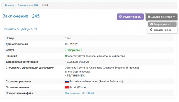Click the green checkmark icon in Решение
Screen dimensions: 179x102
66,56
